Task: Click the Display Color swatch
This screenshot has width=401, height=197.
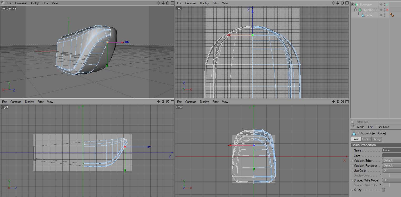Action: [x=386, y=175]
